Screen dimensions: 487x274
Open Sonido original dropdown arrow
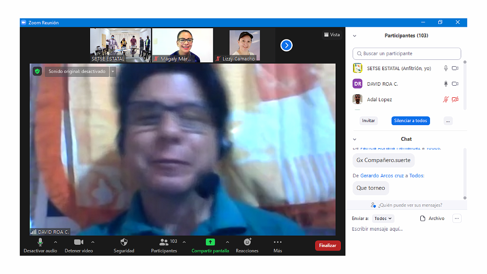(113, 72)
